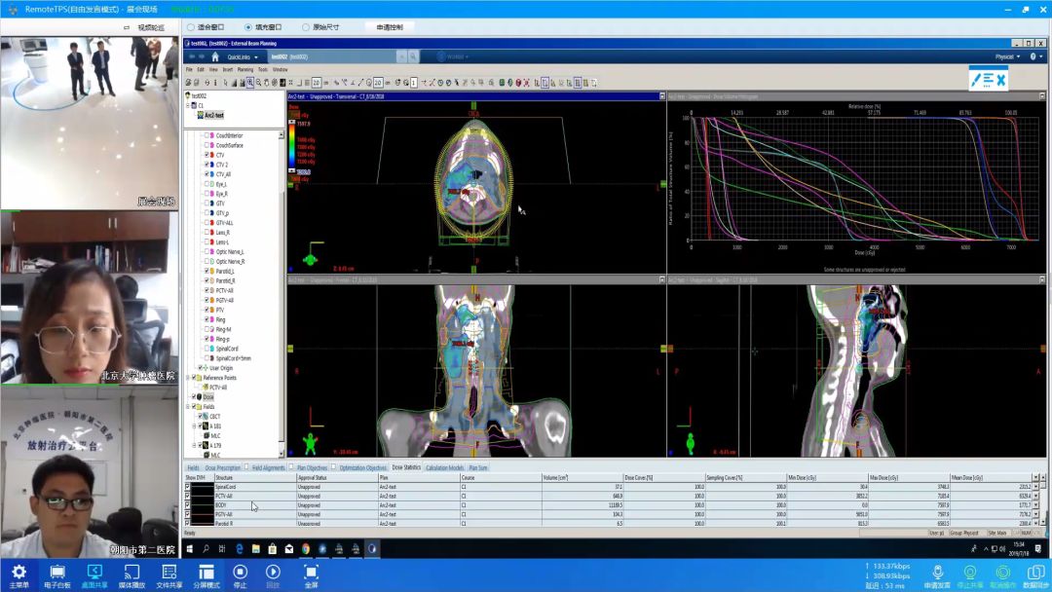Select the 适合窗口 radio button
This screenshot has height=592, width=1052.
click(191, 27)
